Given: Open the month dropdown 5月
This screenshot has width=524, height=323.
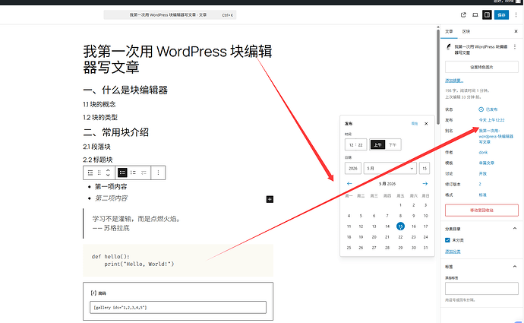Looking at the screenshot, I should tap(390, 168).
